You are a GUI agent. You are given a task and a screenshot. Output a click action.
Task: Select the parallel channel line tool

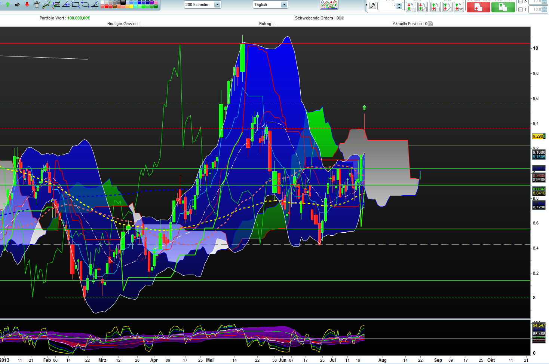point(95,4)
